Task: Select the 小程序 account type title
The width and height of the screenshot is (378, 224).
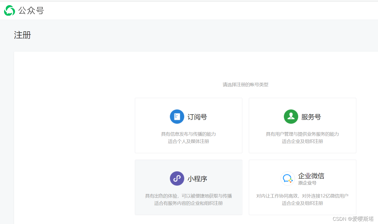Action: pos(197,179)
